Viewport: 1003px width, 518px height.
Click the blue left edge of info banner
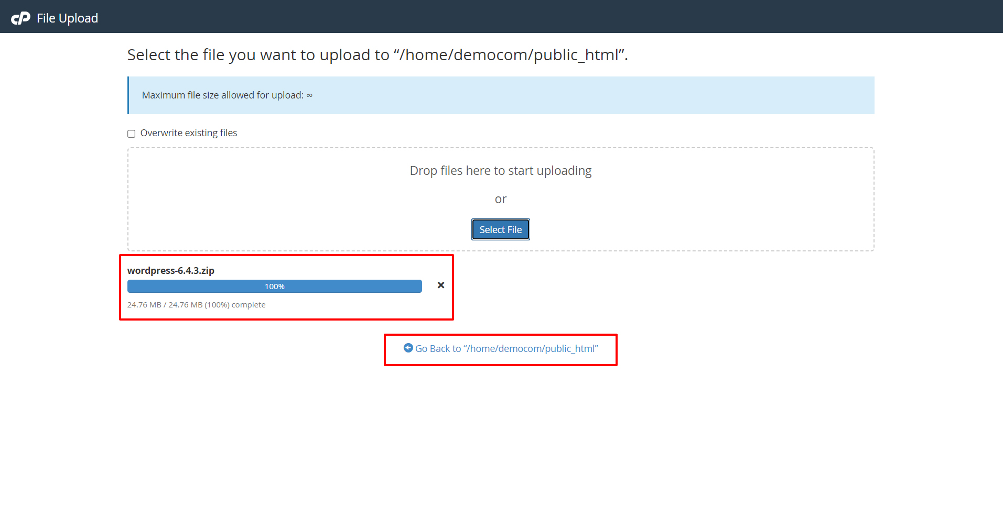click(x=128, y=95)
